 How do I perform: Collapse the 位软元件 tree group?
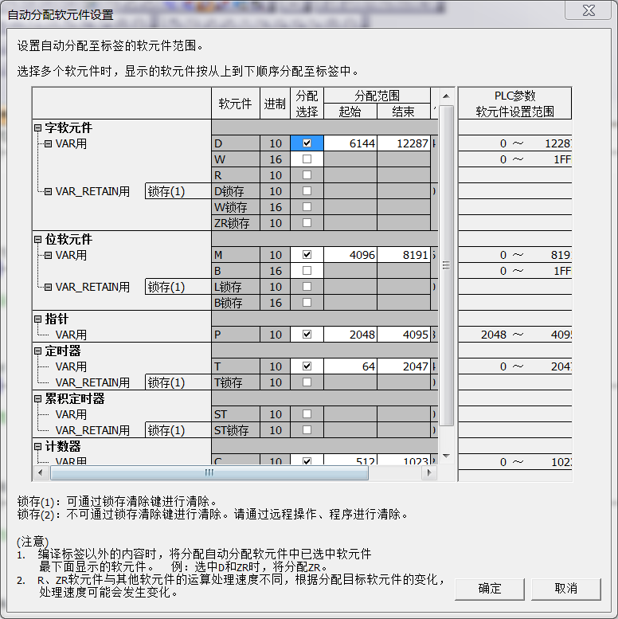(37, 239)
